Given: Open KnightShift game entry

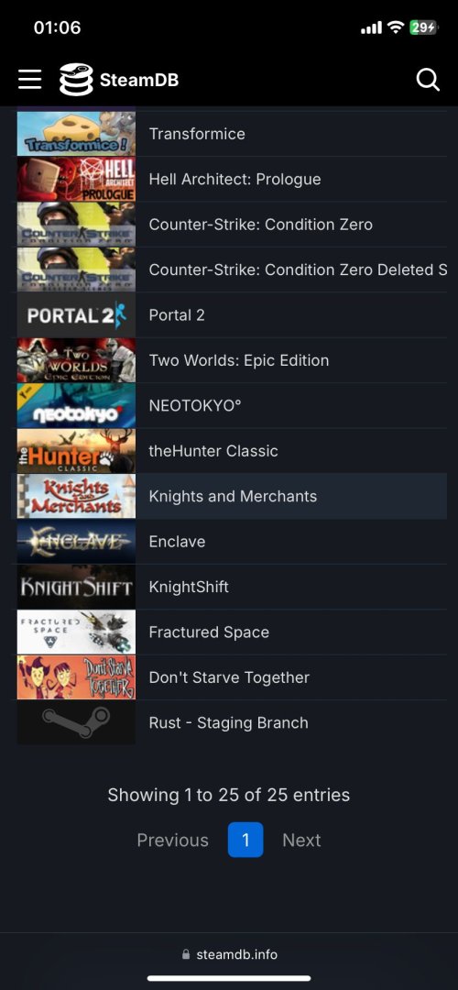Looking at the screenshot, I should (189, 588).
